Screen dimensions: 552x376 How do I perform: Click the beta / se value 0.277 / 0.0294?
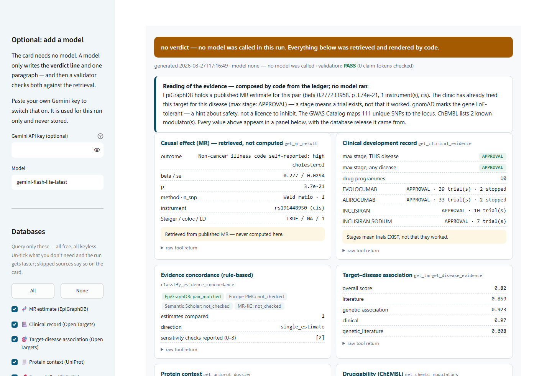pos(304,176)
